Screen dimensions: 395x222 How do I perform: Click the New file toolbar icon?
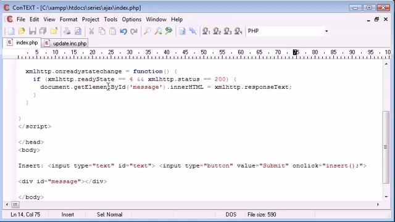(x=11, y=31)
